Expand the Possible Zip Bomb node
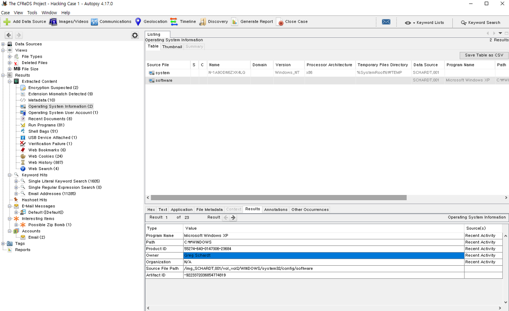509x311 pixels. [x=16, y=225]
